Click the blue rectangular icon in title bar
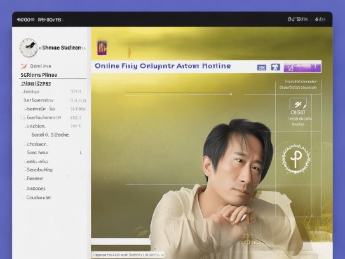Viewport: 345px width, 259px height. 262,67
